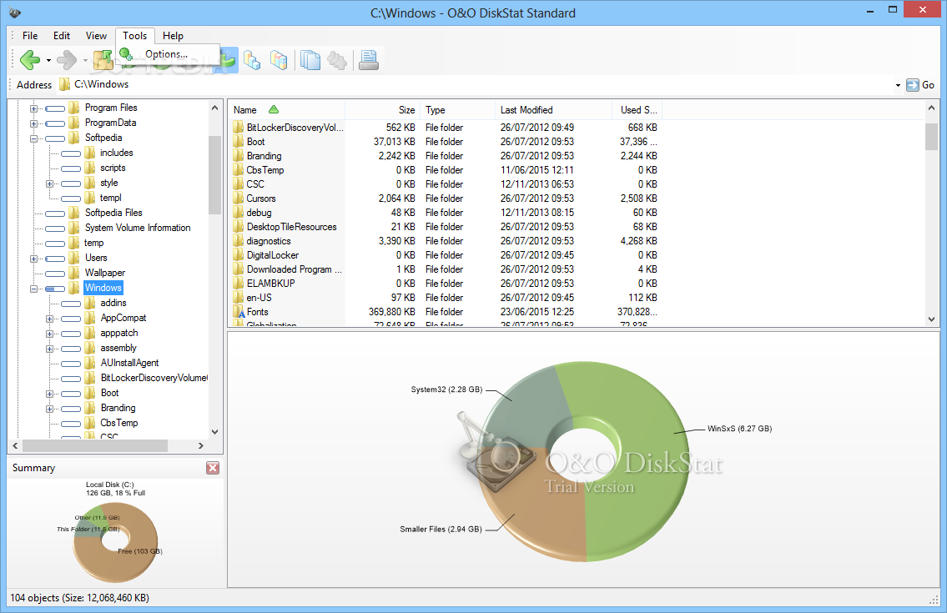The height and width of the screenshot is (613, 947).
Task: Click the gear icon beside Options
Action: 126,54
